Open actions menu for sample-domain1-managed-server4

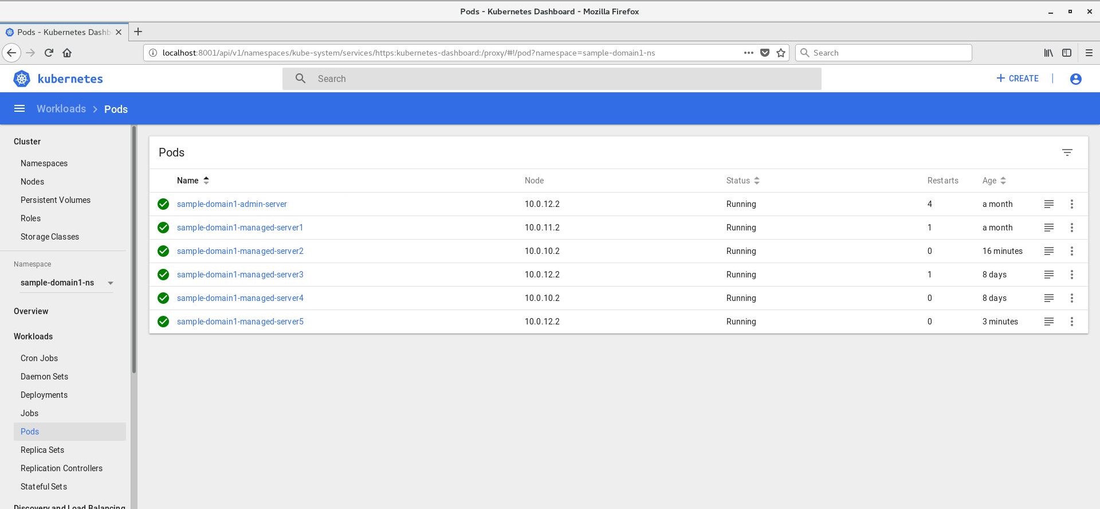tap(1071, 298)
